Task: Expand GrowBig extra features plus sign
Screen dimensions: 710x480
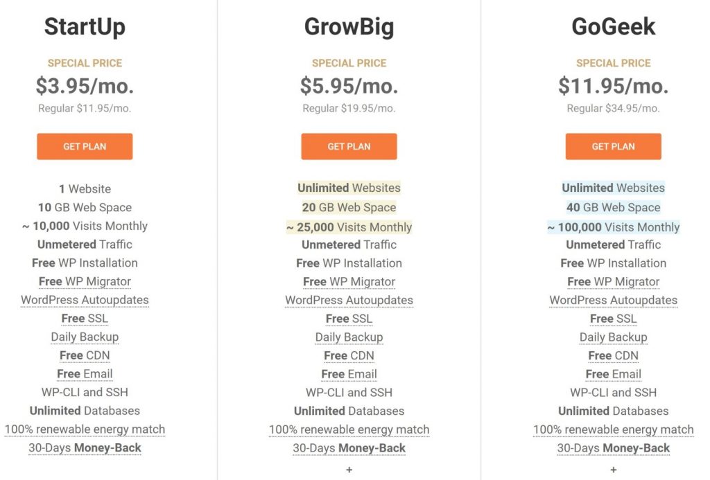Action: [x=349, y=470]
